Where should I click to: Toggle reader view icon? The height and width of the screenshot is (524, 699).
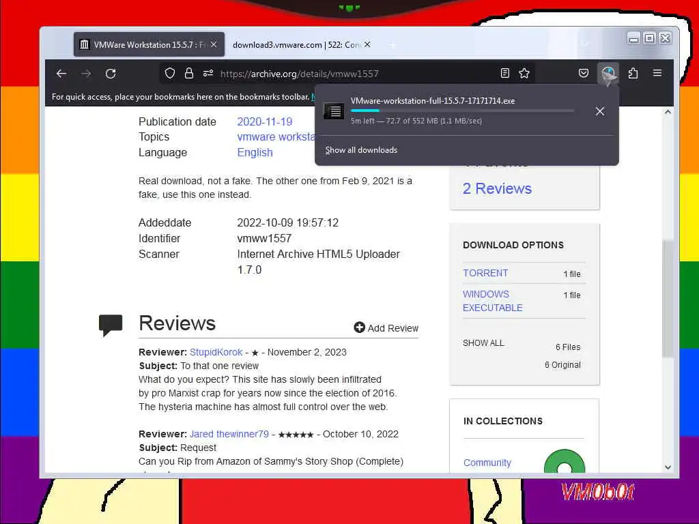pyautogui.click(x=504, y=73)
